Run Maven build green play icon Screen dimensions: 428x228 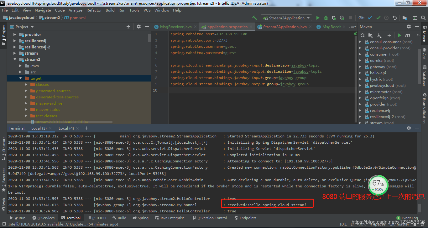click(399, 35)
